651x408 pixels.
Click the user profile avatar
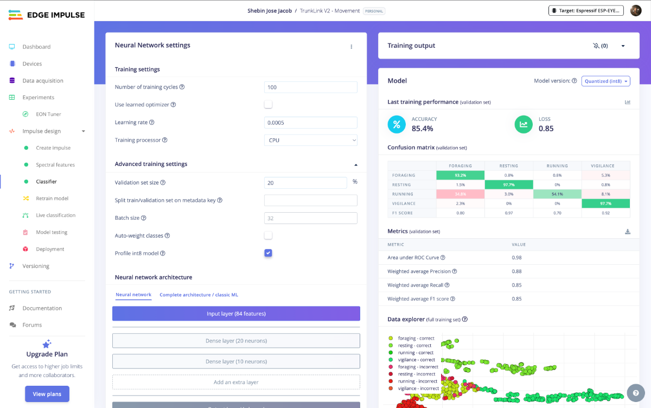tap(636, 11)
